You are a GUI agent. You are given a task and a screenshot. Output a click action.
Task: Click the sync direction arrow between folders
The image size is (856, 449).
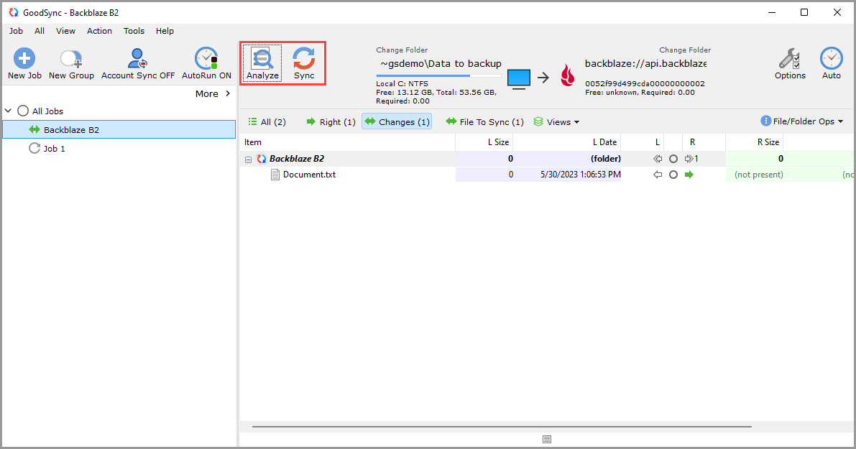(543, 78)
